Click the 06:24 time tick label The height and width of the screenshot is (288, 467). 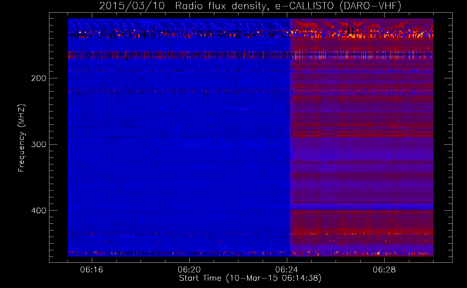[x=287, y=270]
